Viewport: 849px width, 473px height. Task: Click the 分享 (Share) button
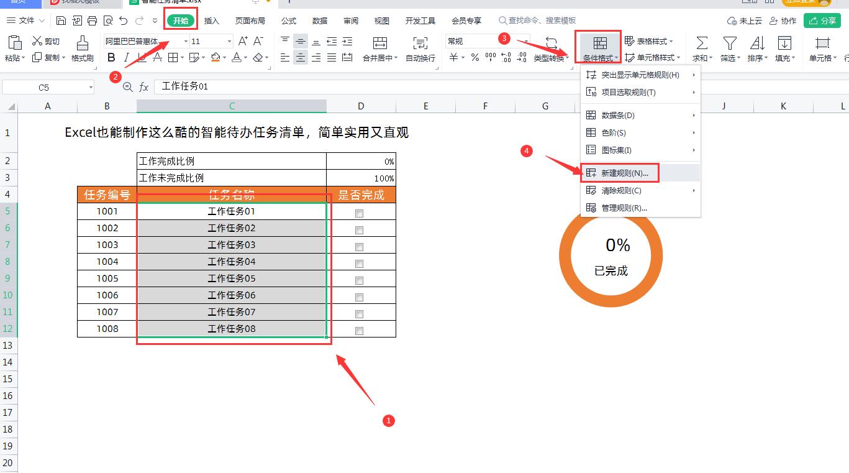(822, 20)
